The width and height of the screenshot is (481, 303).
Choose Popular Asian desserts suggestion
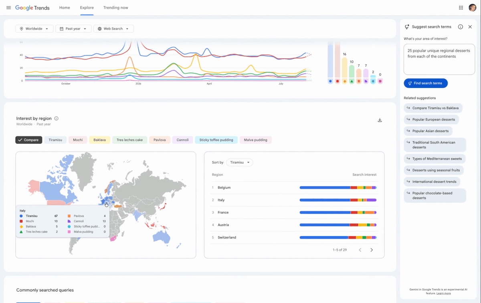(428, 131)
